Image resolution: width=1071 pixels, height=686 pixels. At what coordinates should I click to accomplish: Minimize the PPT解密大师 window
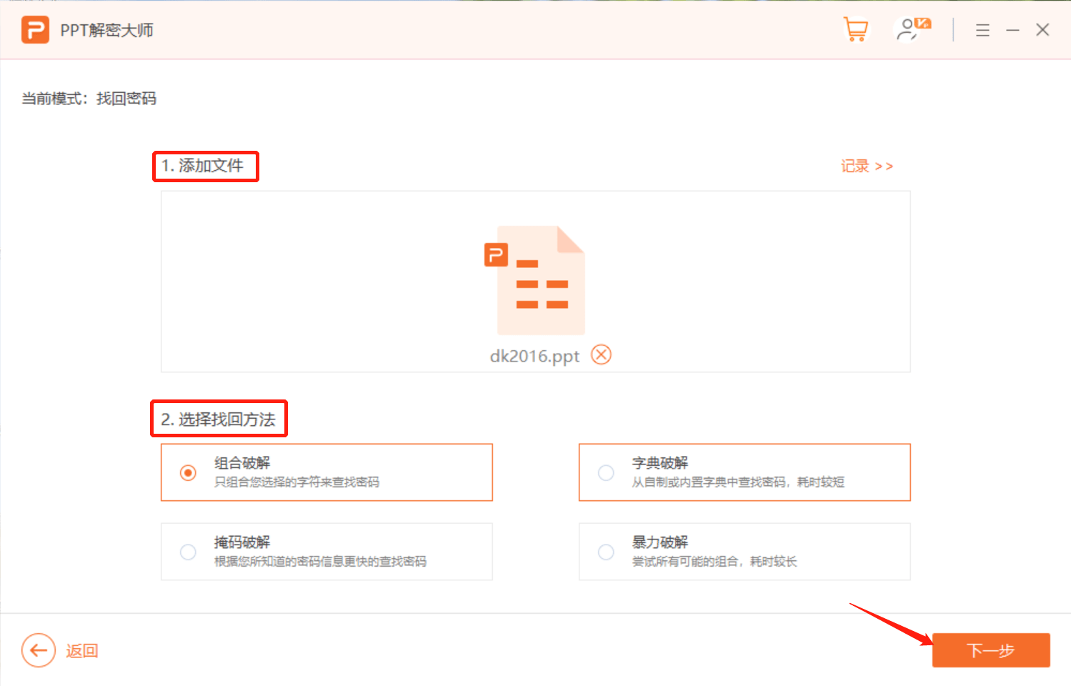point(1012,30)
